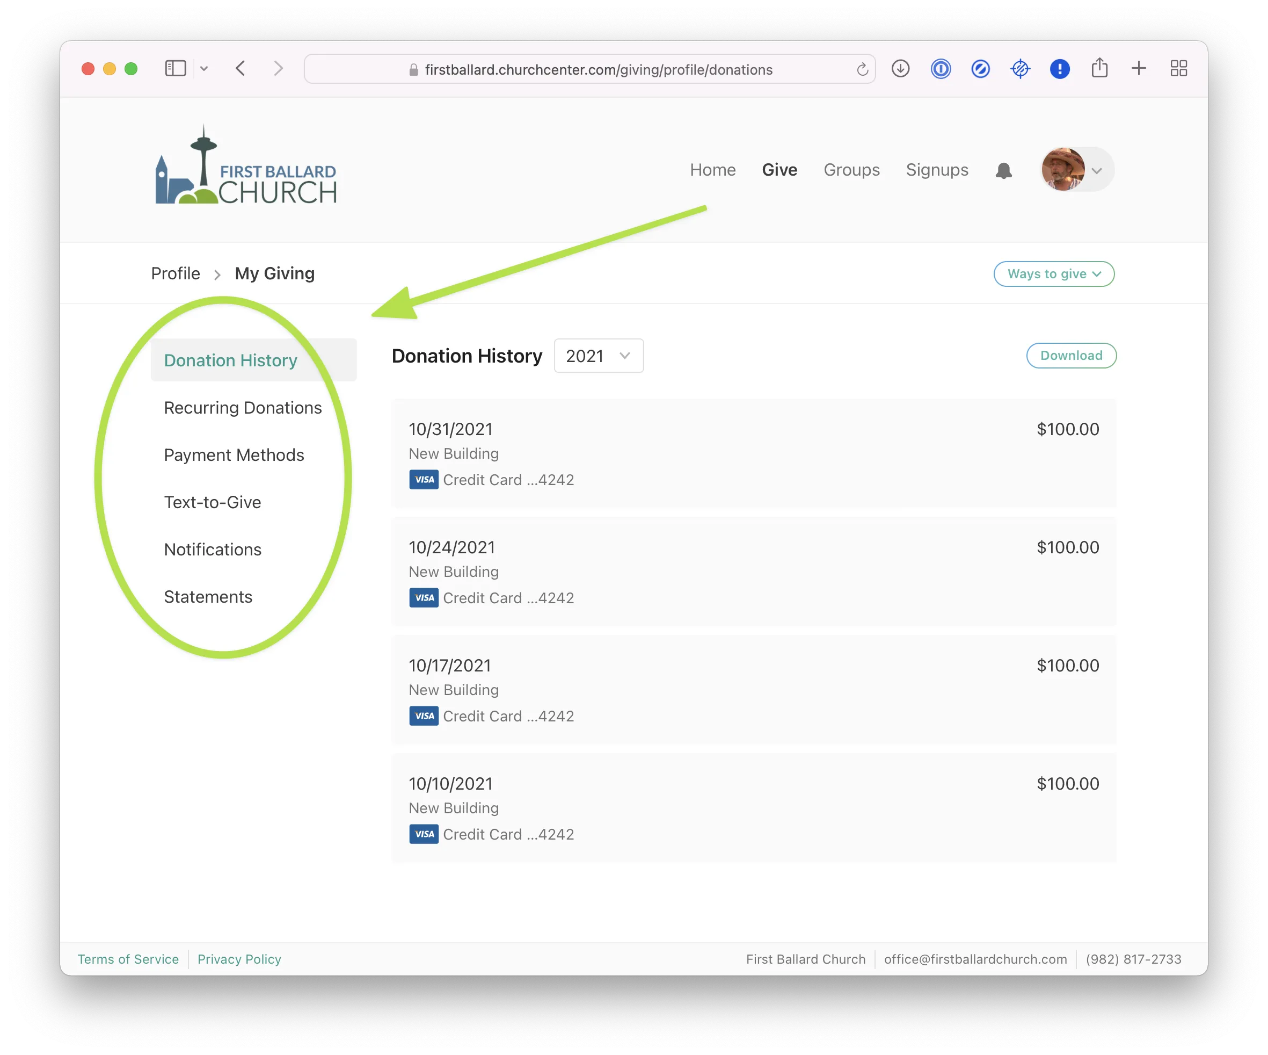Click the notifications bell icon

click(1003, 171)
